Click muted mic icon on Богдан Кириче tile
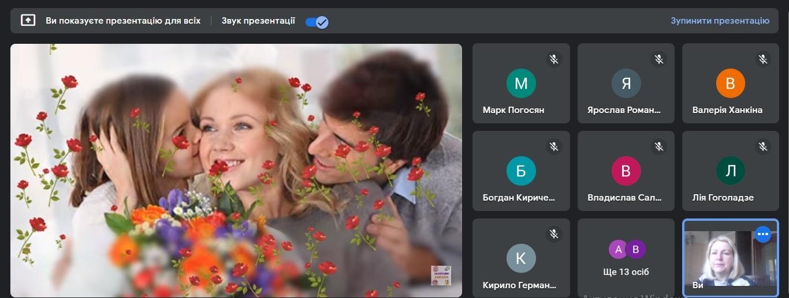 554,146
